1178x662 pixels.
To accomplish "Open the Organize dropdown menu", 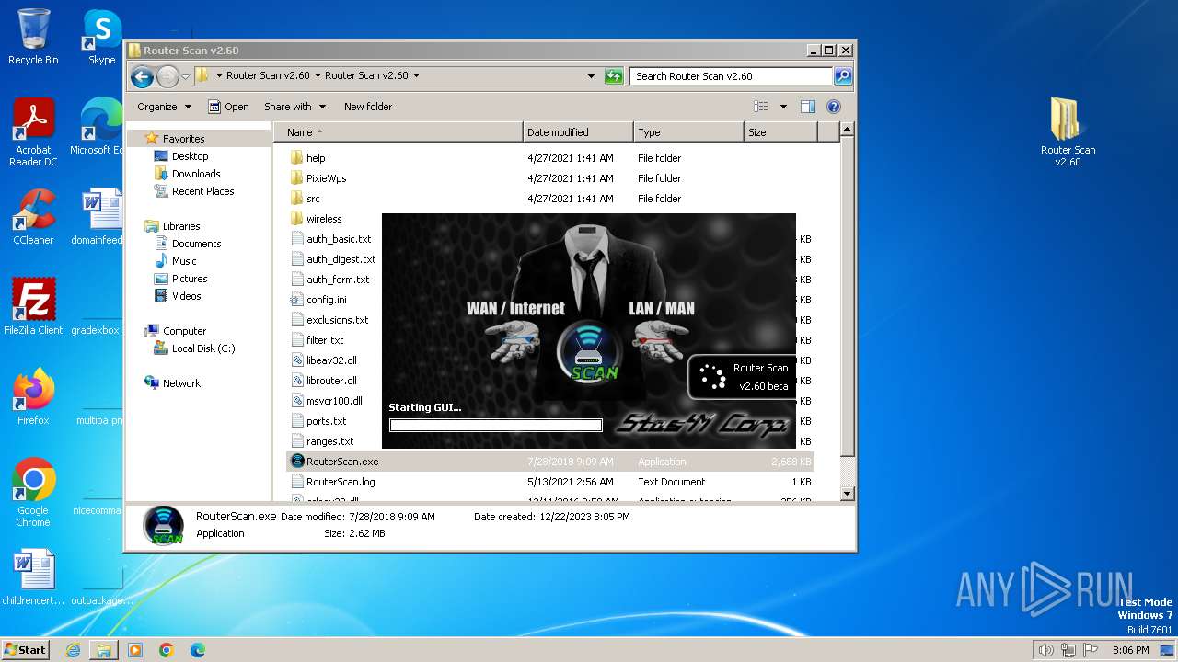I will 164,107.
